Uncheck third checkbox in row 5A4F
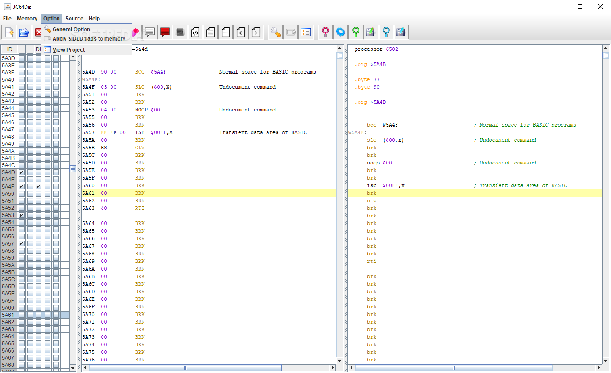 pos(39,187)
